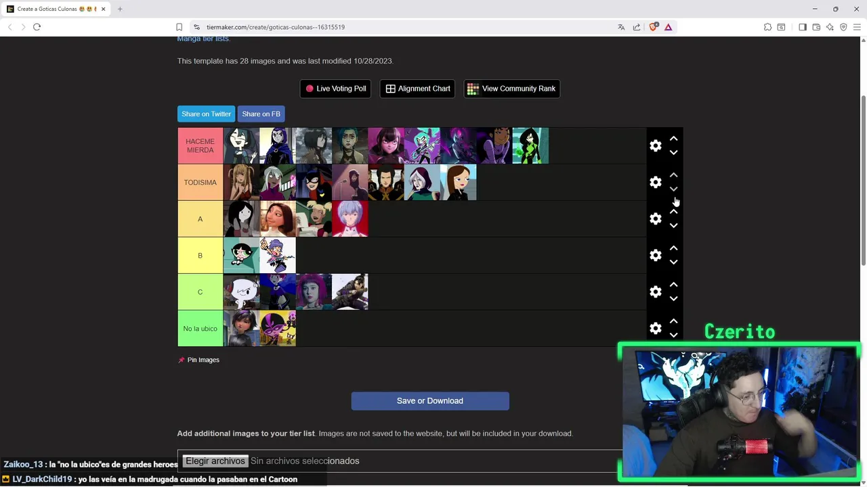Move TODISIMA row up with arrow
The image size is (867, 487).
coord(673,175)
